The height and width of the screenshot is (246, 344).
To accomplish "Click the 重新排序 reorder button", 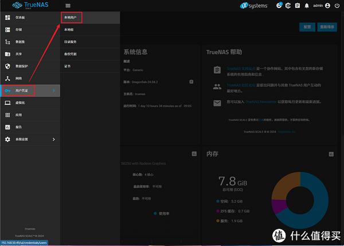I will tap(327, 27).
